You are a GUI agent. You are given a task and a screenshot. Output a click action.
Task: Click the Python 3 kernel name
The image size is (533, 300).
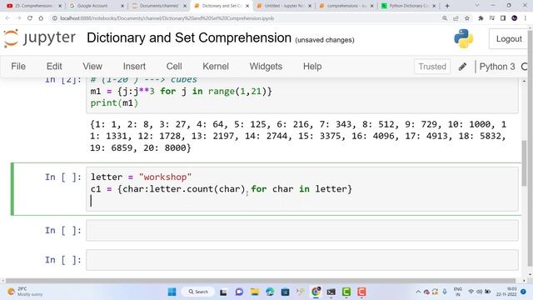(497, 67)
